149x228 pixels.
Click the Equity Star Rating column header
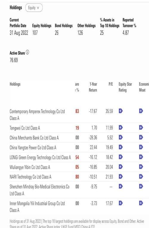(125, 87)
